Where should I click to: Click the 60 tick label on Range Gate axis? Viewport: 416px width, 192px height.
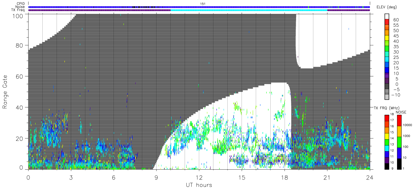tap(19, 76)
